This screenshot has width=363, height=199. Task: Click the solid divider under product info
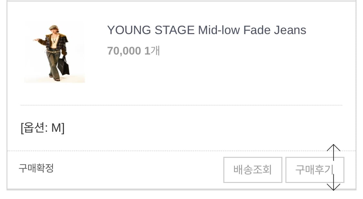[181, 105]
